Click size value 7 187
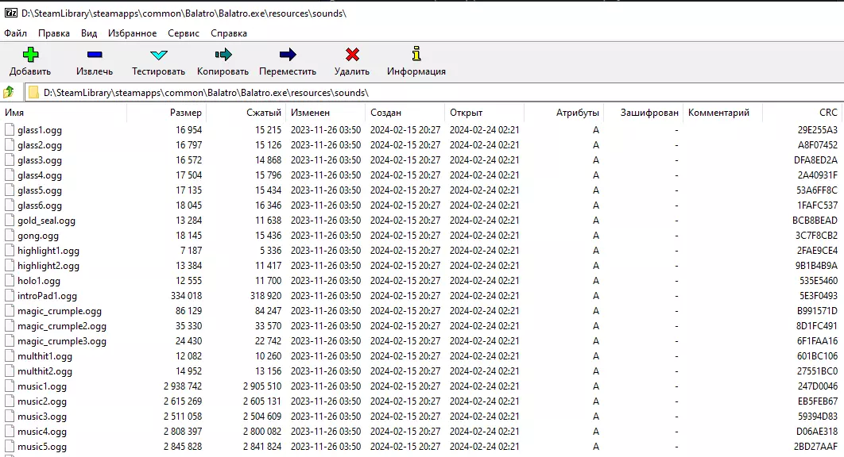844x457 pixels. [x=191, y=250]
